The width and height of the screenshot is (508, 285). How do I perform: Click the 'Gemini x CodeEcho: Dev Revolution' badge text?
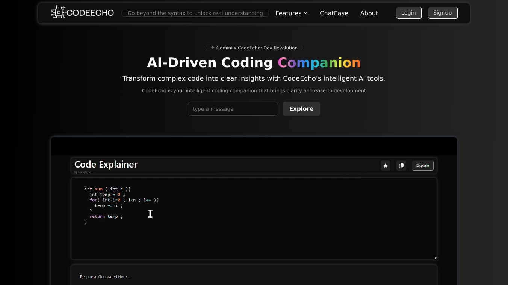[257, 48]
